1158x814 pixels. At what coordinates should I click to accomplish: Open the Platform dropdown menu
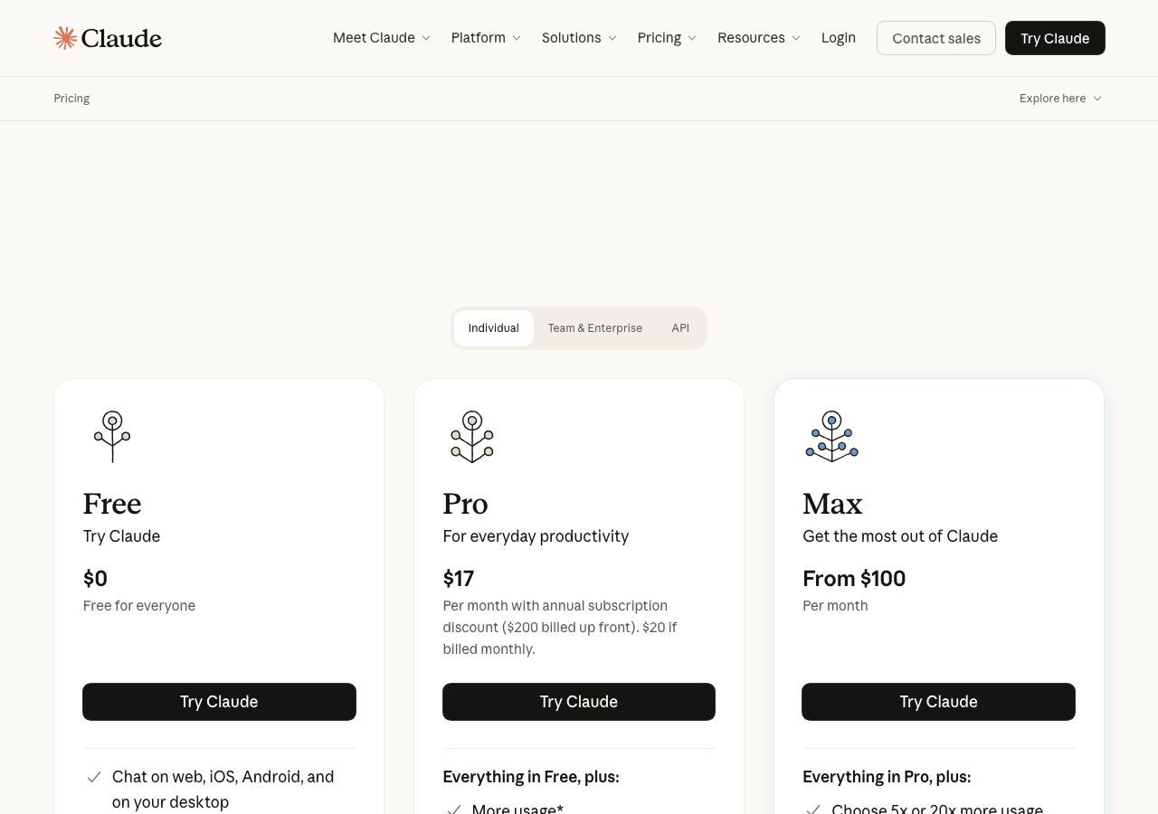click(486, 38)
